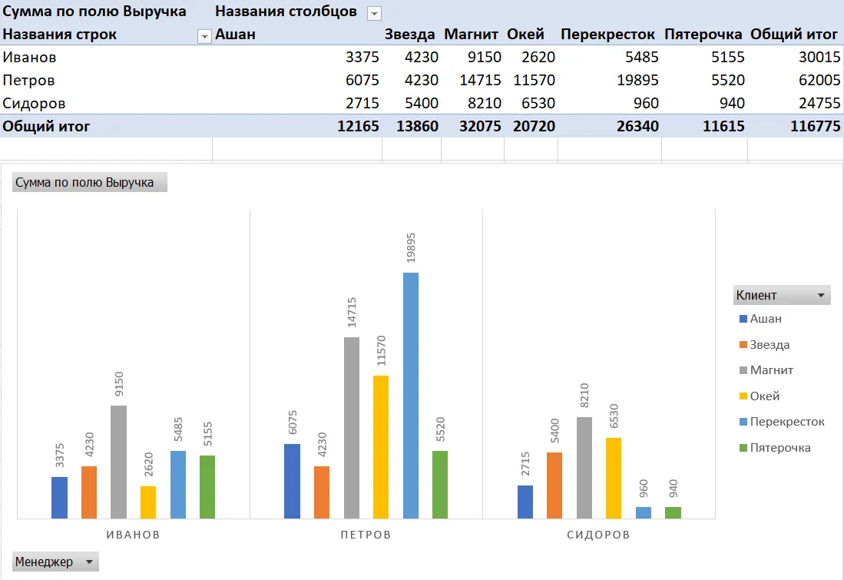This screenshot has width=844, height=580.
Task: Click the yellow Окей bar for Сидоров
Action: click(614, 479)
